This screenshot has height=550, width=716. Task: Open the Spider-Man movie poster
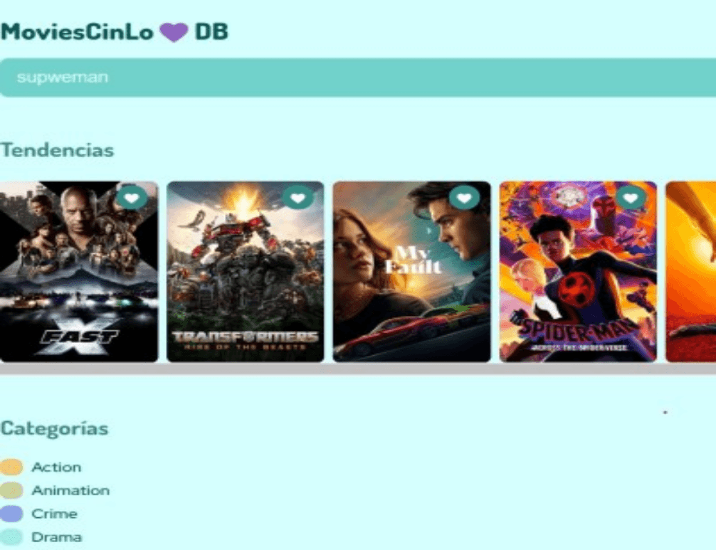(x=578, y=272)
